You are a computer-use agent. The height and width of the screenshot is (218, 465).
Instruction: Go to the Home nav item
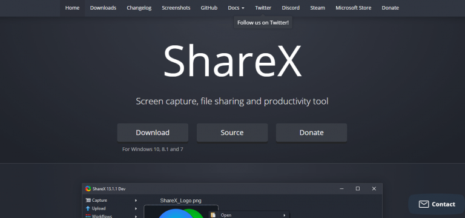click(x=73, y=8)
